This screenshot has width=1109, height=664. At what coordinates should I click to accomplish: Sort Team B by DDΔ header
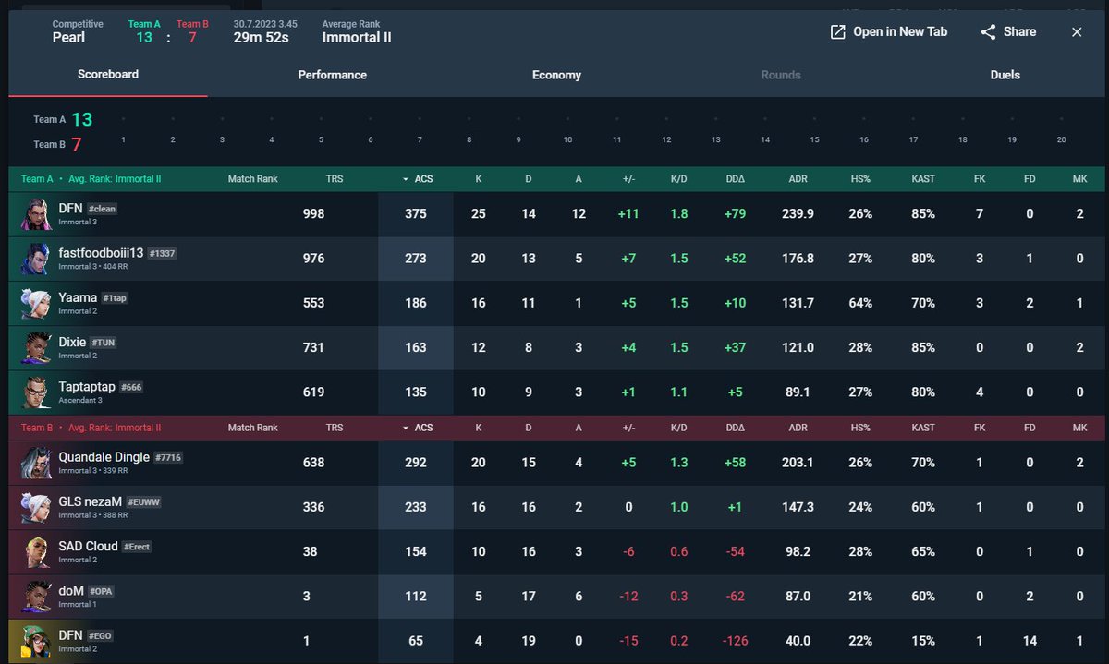pyautogui.click(x=736, y=428)
